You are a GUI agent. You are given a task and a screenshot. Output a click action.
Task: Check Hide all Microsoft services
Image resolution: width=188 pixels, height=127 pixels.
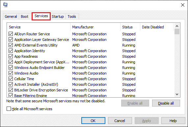9,109
